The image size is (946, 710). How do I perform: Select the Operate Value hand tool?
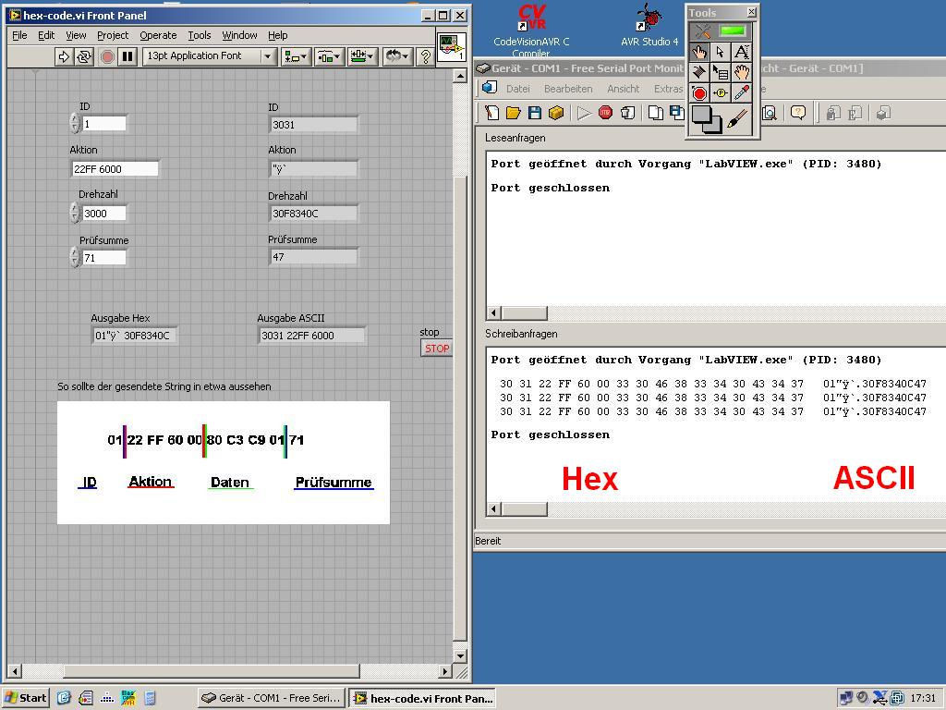point(699,52)
